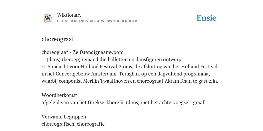263x131 pixels.
Task: Open the related term 'choreografisch'
Action: coord(58,124)
